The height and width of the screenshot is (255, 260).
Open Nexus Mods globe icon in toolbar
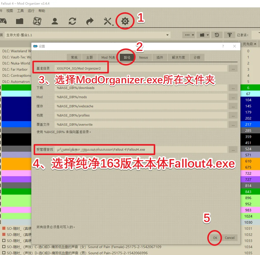[x=37, y=21]
